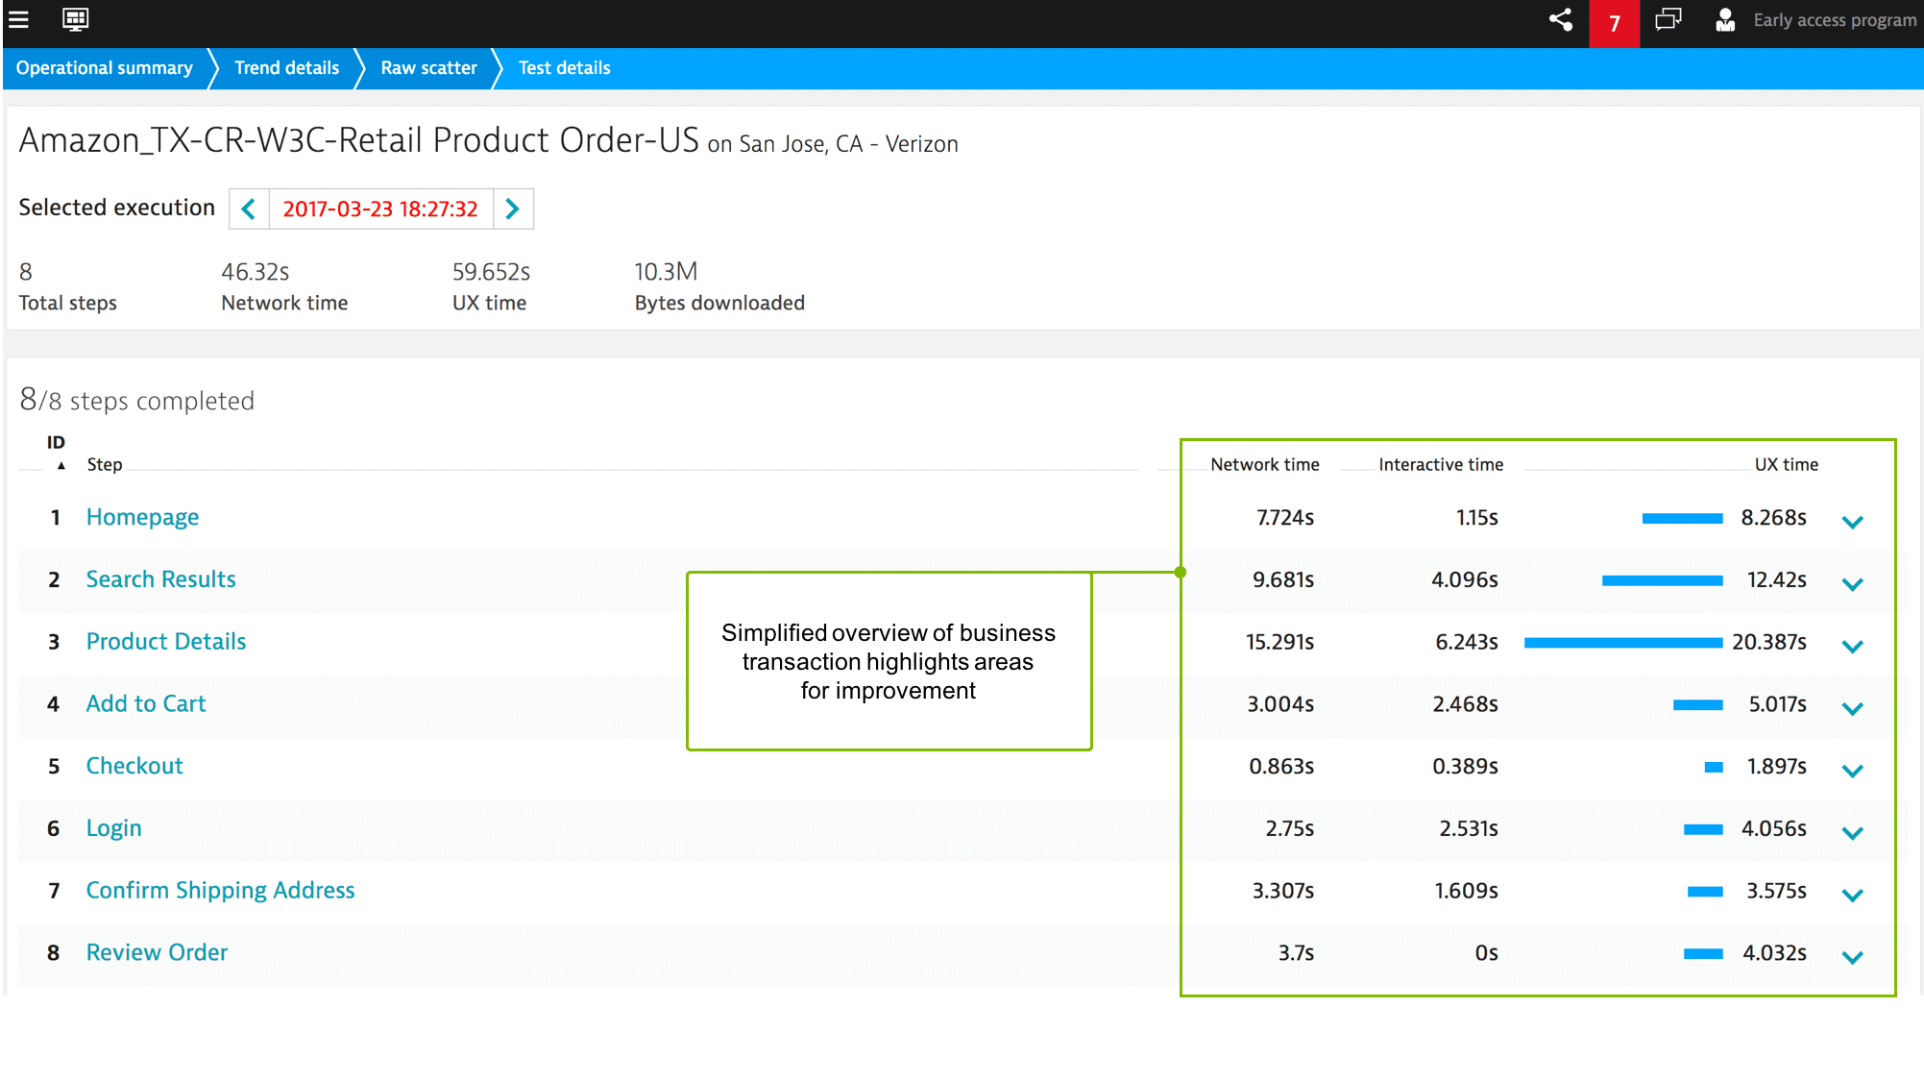Open Operational summary breadcrumb
Screen dimensions: 1924x1081
click(x=105, y=68)
